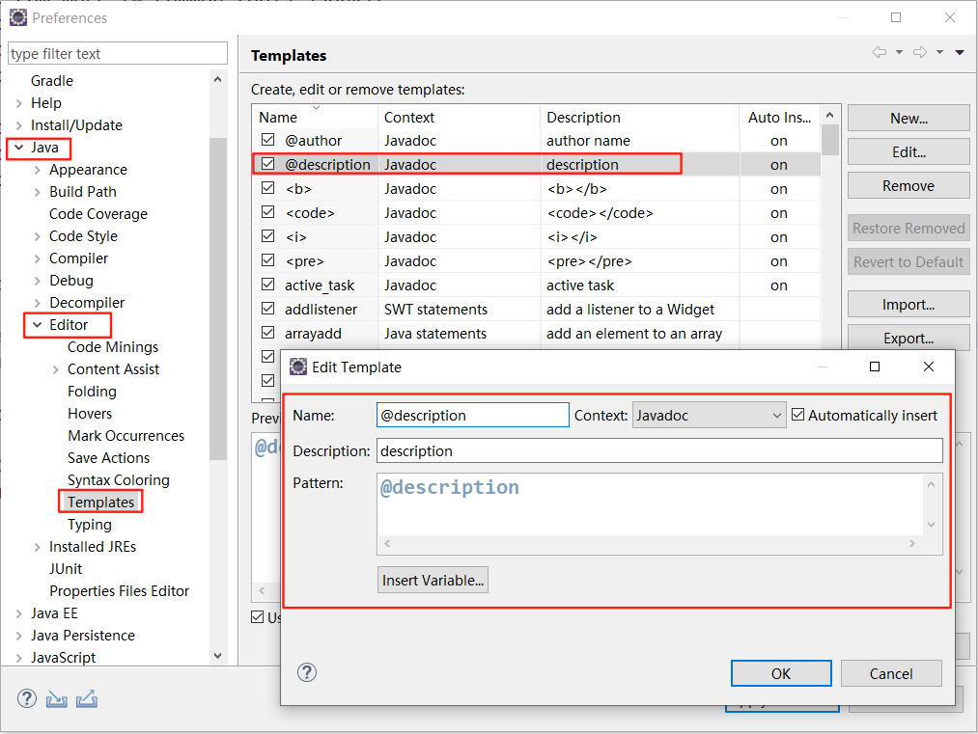
Task: Click the template Description input field
Action: (x=659, y=450)
